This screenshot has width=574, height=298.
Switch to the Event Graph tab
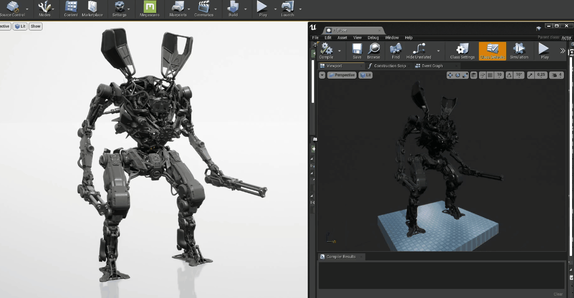pos(432,66)
